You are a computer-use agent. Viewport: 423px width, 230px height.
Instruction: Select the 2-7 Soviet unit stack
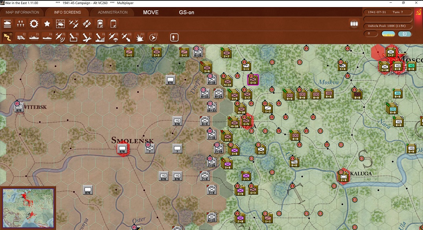pos(226,53)
